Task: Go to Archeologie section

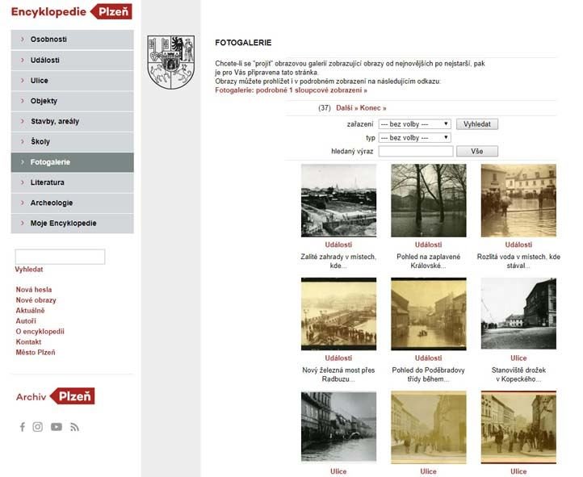Action: [72, 203]
